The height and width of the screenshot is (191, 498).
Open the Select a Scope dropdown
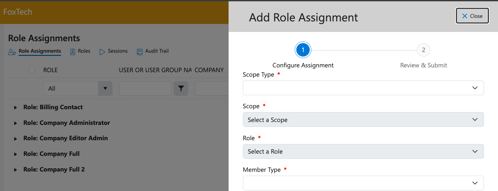coord(363,120)
